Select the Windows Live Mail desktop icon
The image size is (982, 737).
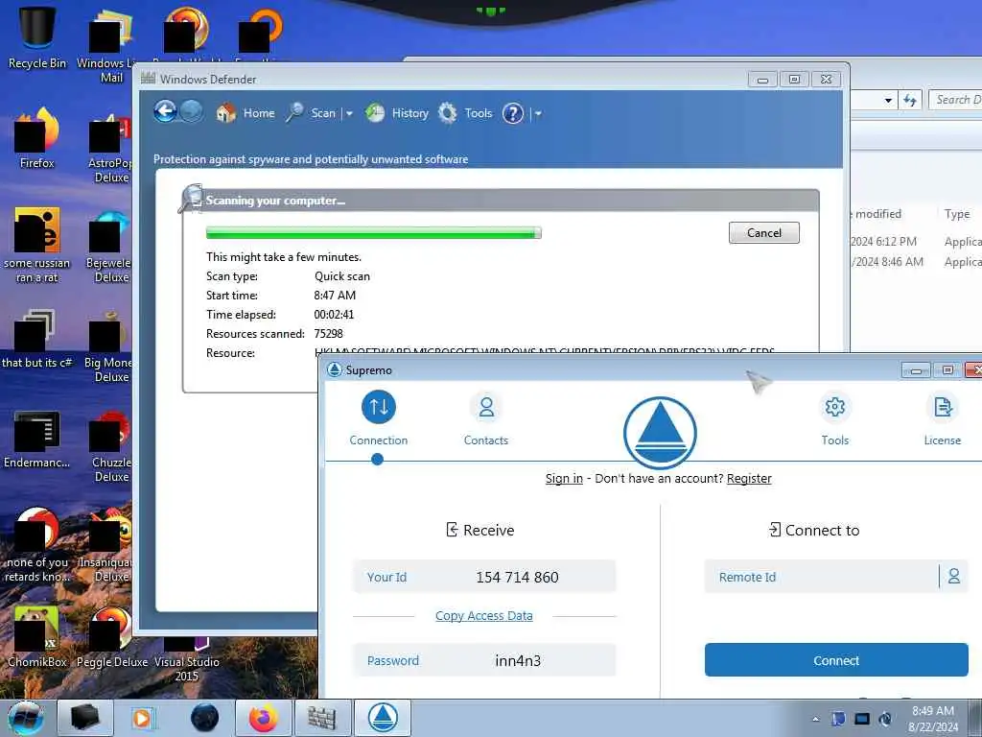(x=107, y=45)
